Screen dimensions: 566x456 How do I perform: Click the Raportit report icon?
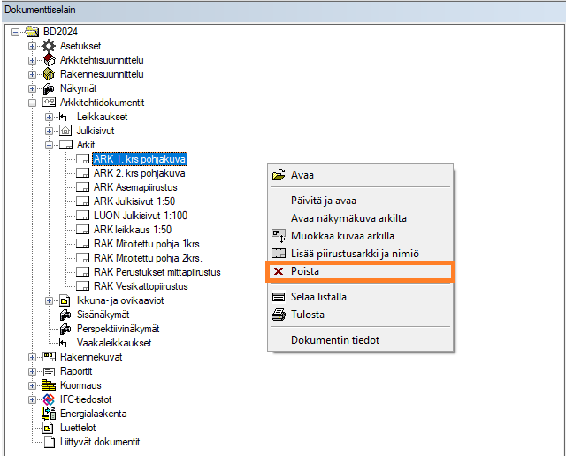coord(49,371)
